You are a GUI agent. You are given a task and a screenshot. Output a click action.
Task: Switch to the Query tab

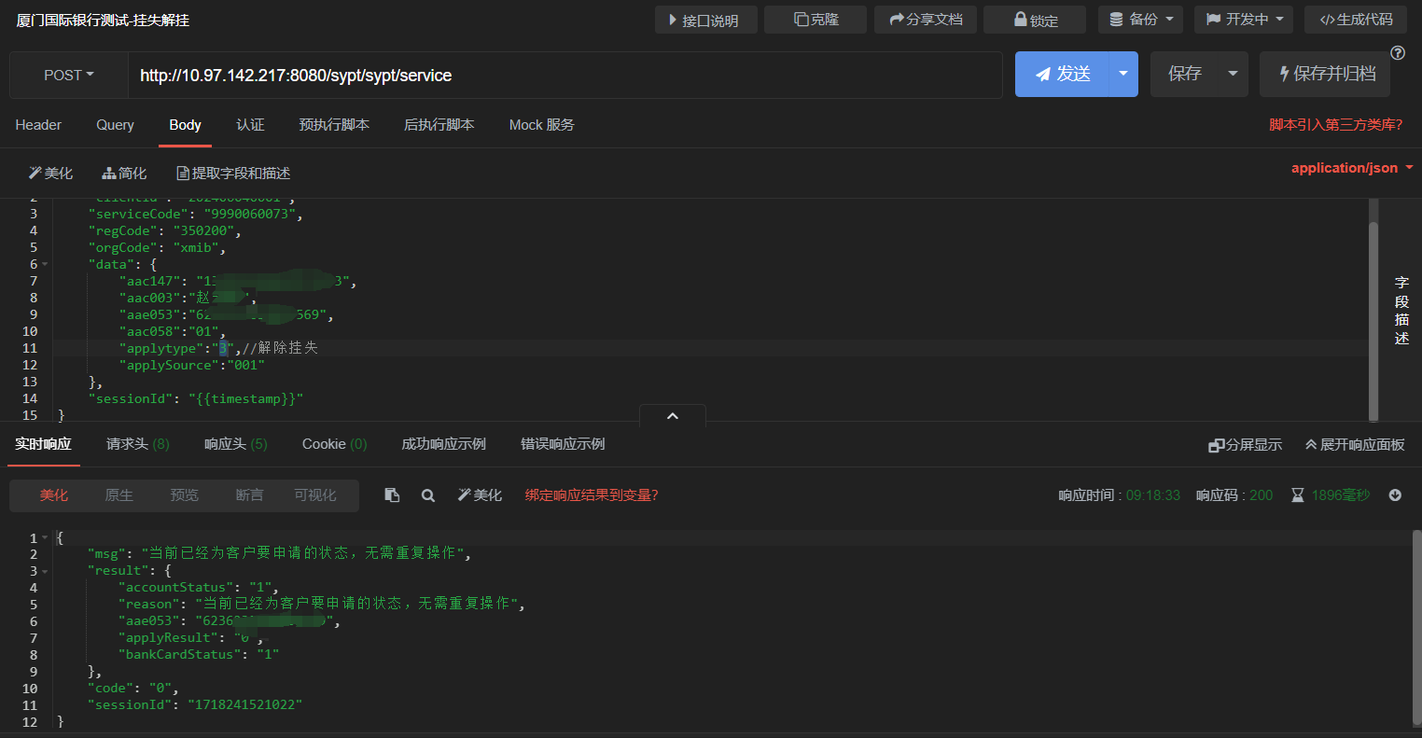pos(115,125)
